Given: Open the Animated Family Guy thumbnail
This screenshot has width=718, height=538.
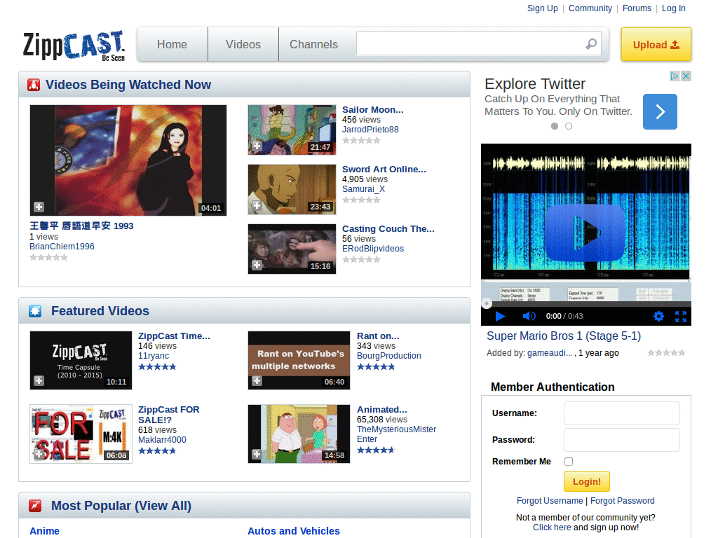Looking at the screenshot, I should point(299,434).
